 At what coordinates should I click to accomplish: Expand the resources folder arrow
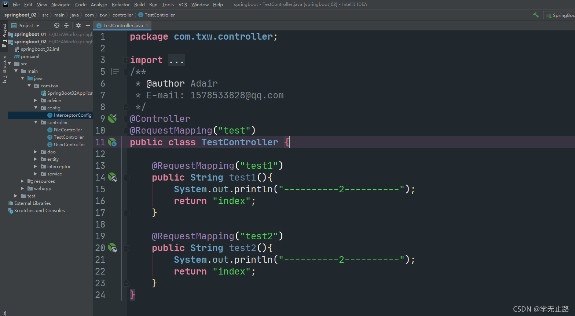click(22, 181)
